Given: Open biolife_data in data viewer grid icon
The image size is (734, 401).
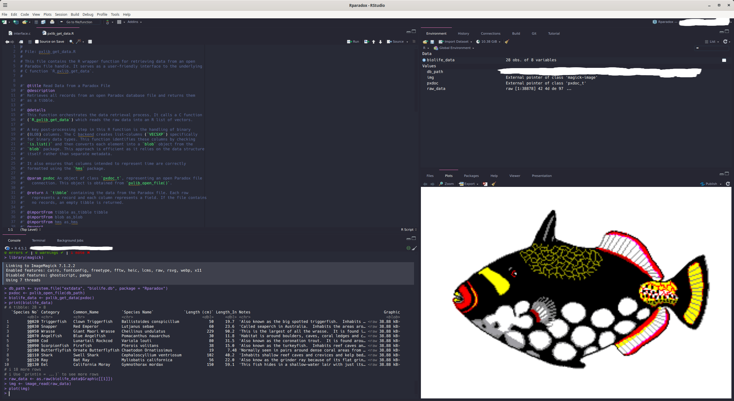Looking at the screenshot, I should (x=724, y=60).
